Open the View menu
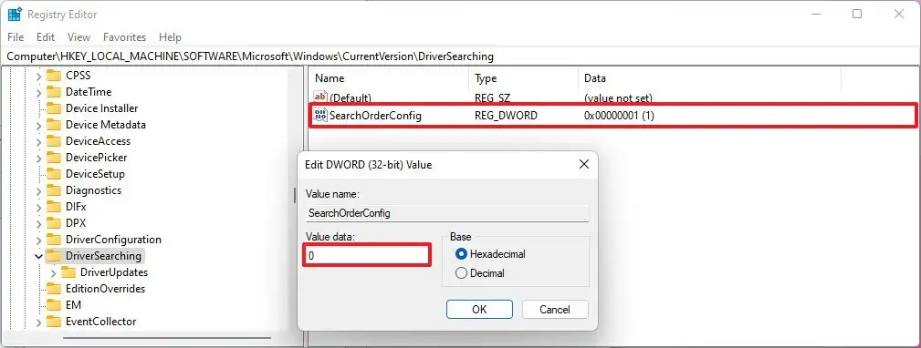 tap(78, 37)
